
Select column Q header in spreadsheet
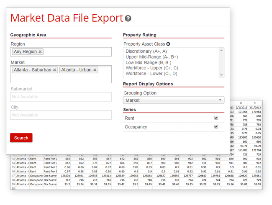[x=241, y=103]
